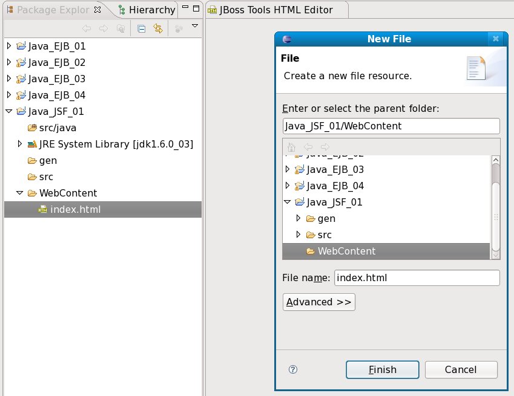Collapse WebContent folder in Package Explorer

tap(20, 193)
